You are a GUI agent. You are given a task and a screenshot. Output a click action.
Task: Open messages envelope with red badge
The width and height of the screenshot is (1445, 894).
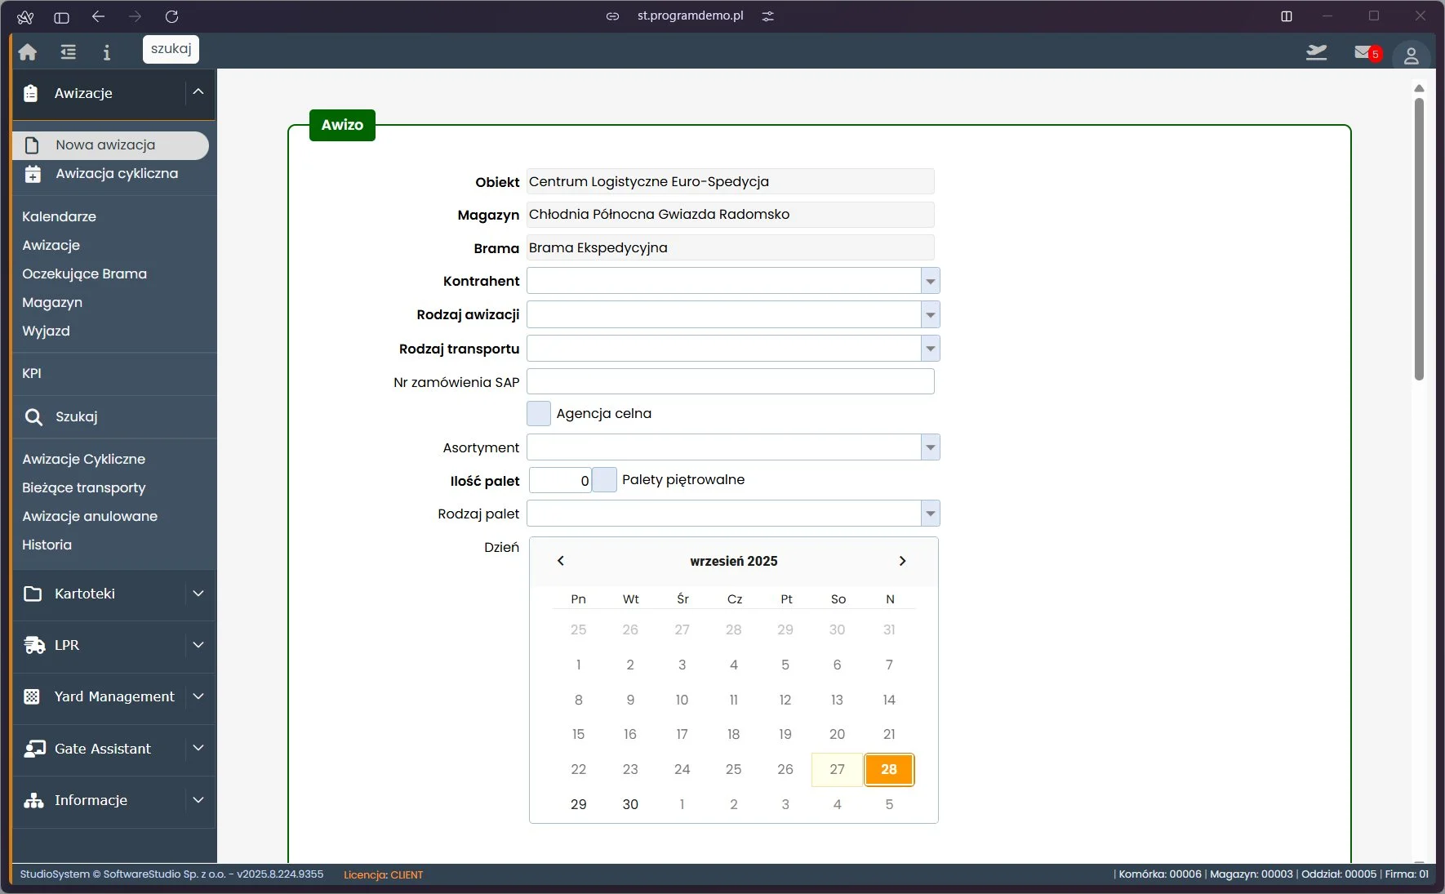click(1364, 53)
